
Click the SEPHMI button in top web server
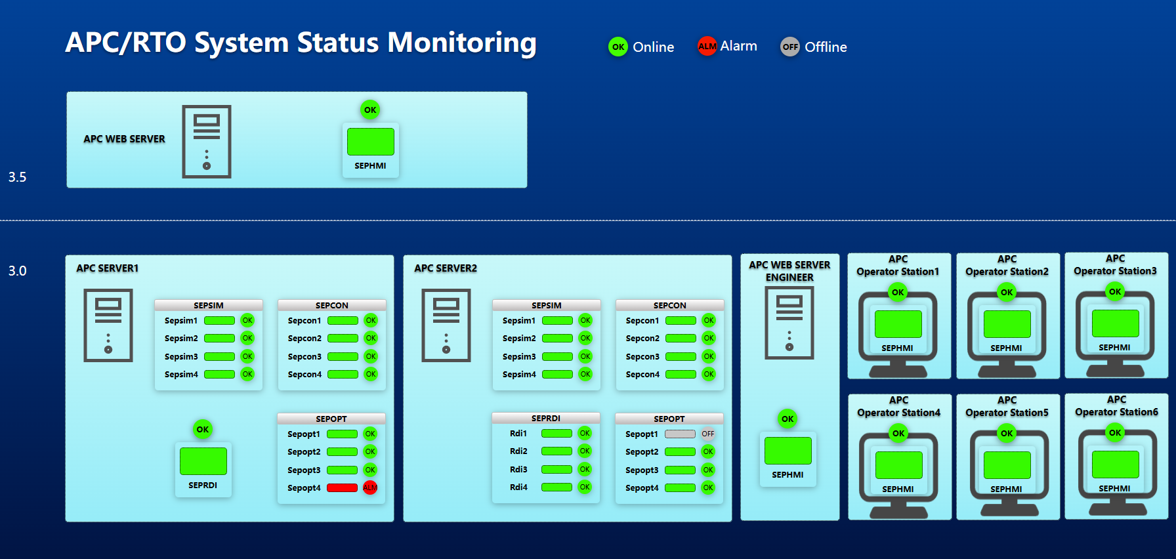tap(370, 150)
